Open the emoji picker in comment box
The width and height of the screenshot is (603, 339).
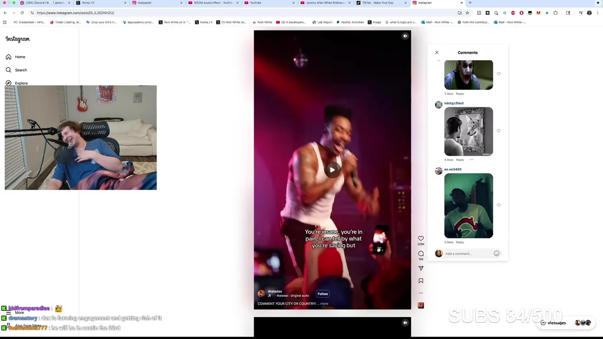(x=497, y=253)
